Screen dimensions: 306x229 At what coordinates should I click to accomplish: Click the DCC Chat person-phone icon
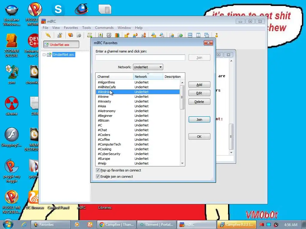[x=135, y=35]
